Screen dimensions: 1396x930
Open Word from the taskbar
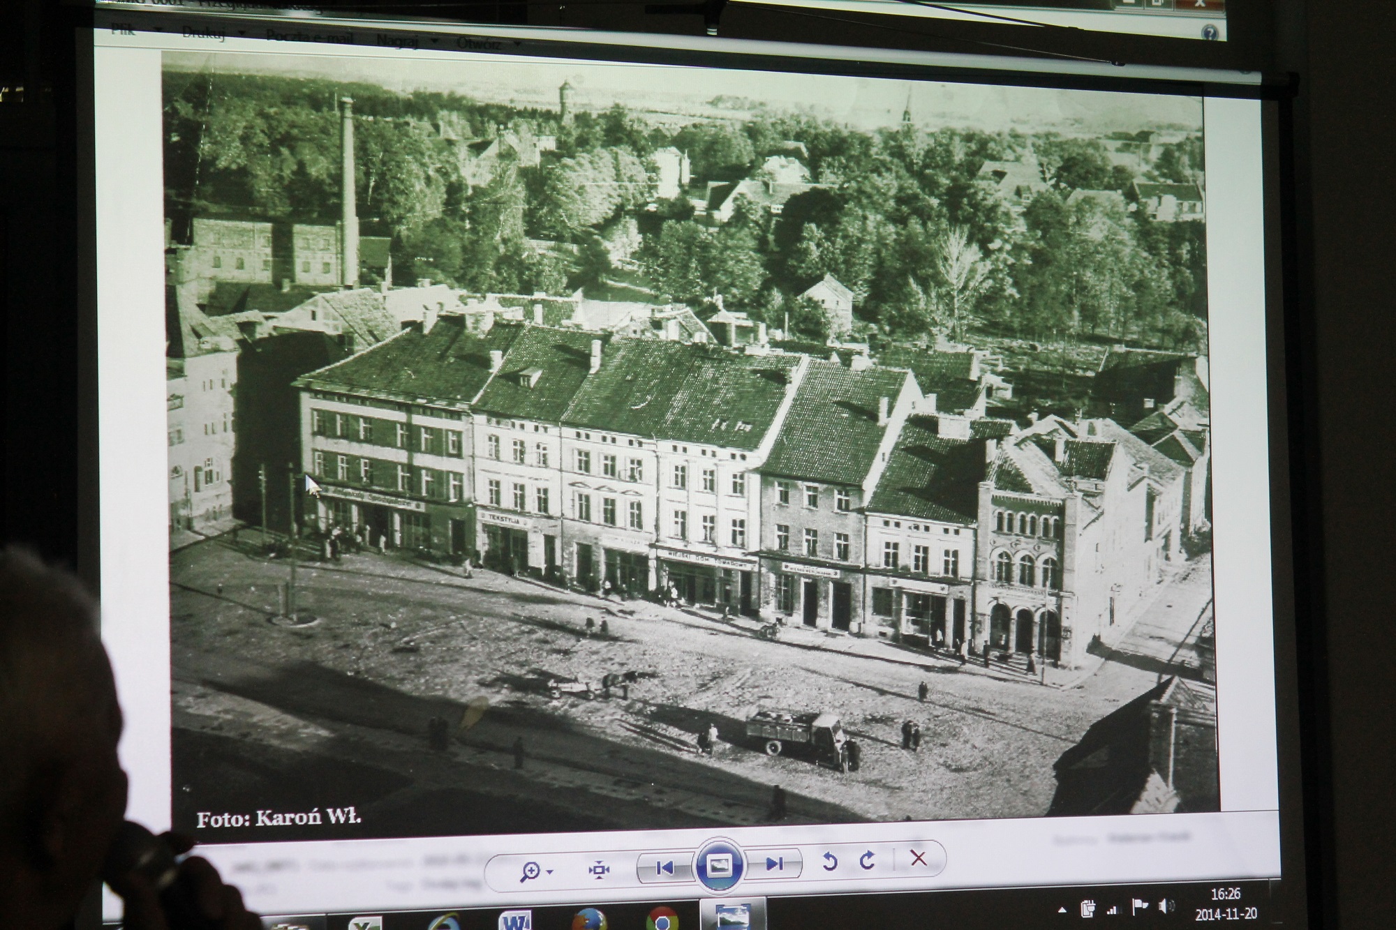[516, 921]
